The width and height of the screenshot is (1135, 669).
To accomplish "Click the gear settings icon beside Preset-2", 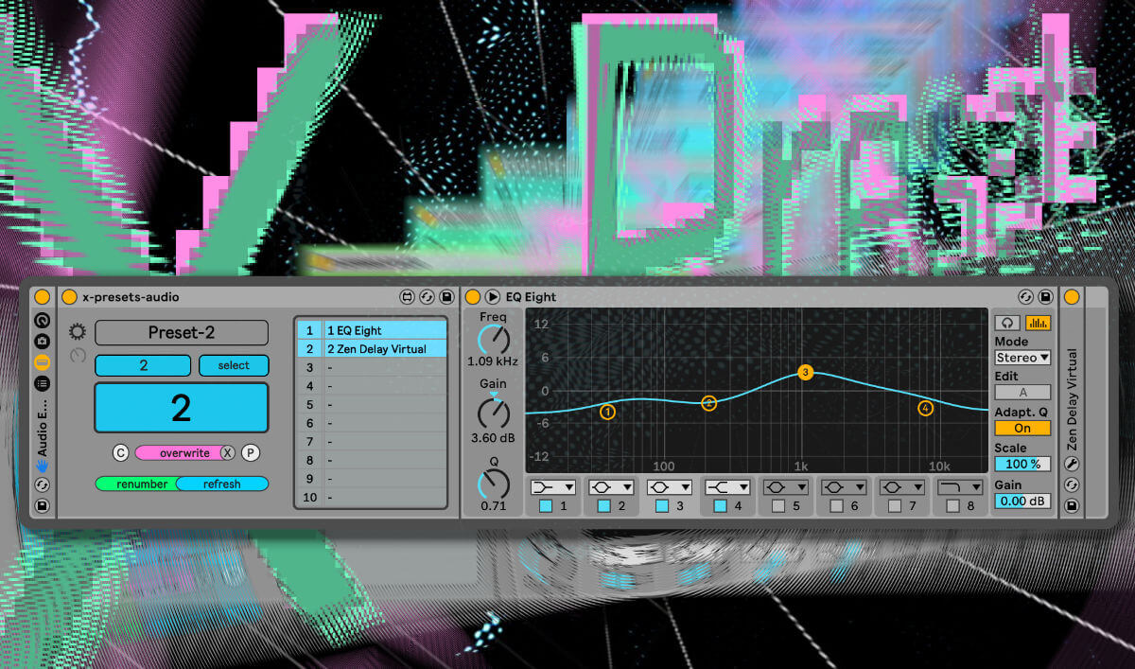I will tap(78, 332).
